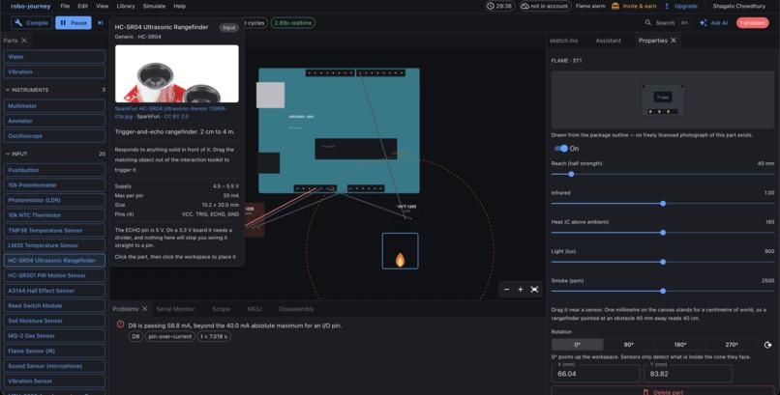Open the Shagato Chowdhury account menu
Screen dimensions: 780x395
point(738,6)
